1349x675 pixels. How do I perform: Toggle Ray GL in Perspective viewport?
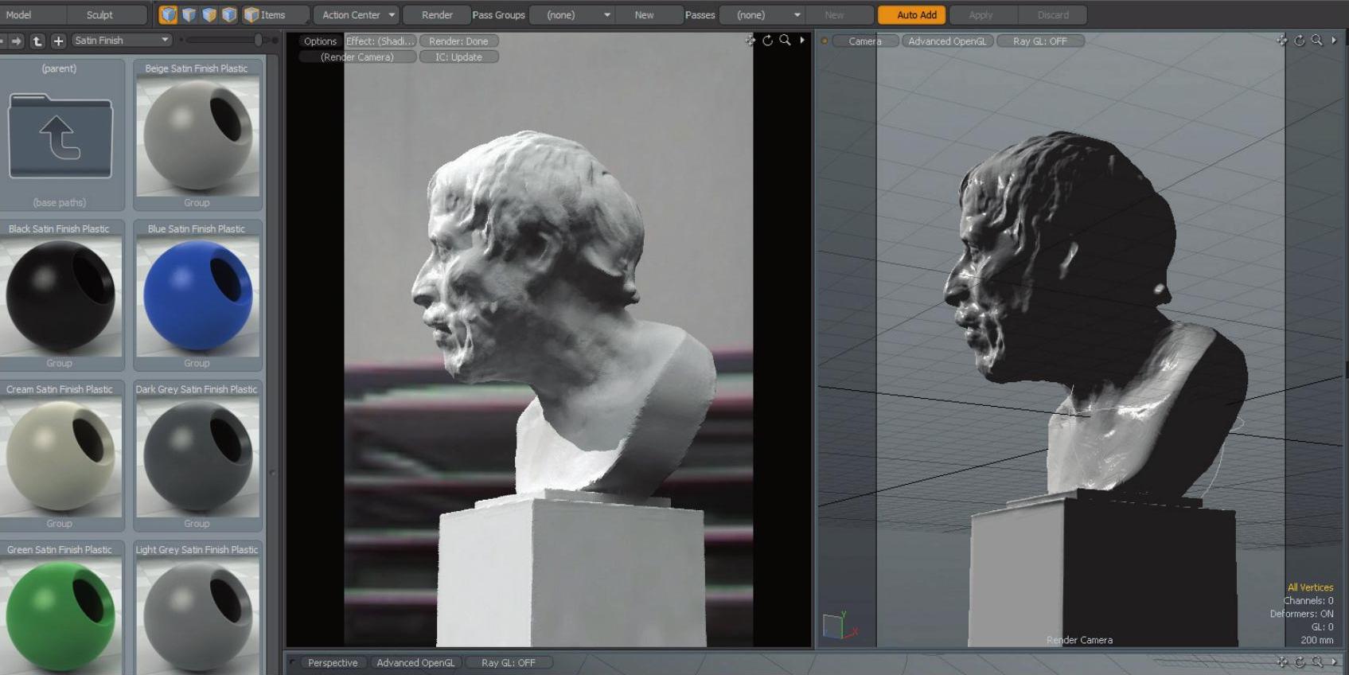coord(508,662)
